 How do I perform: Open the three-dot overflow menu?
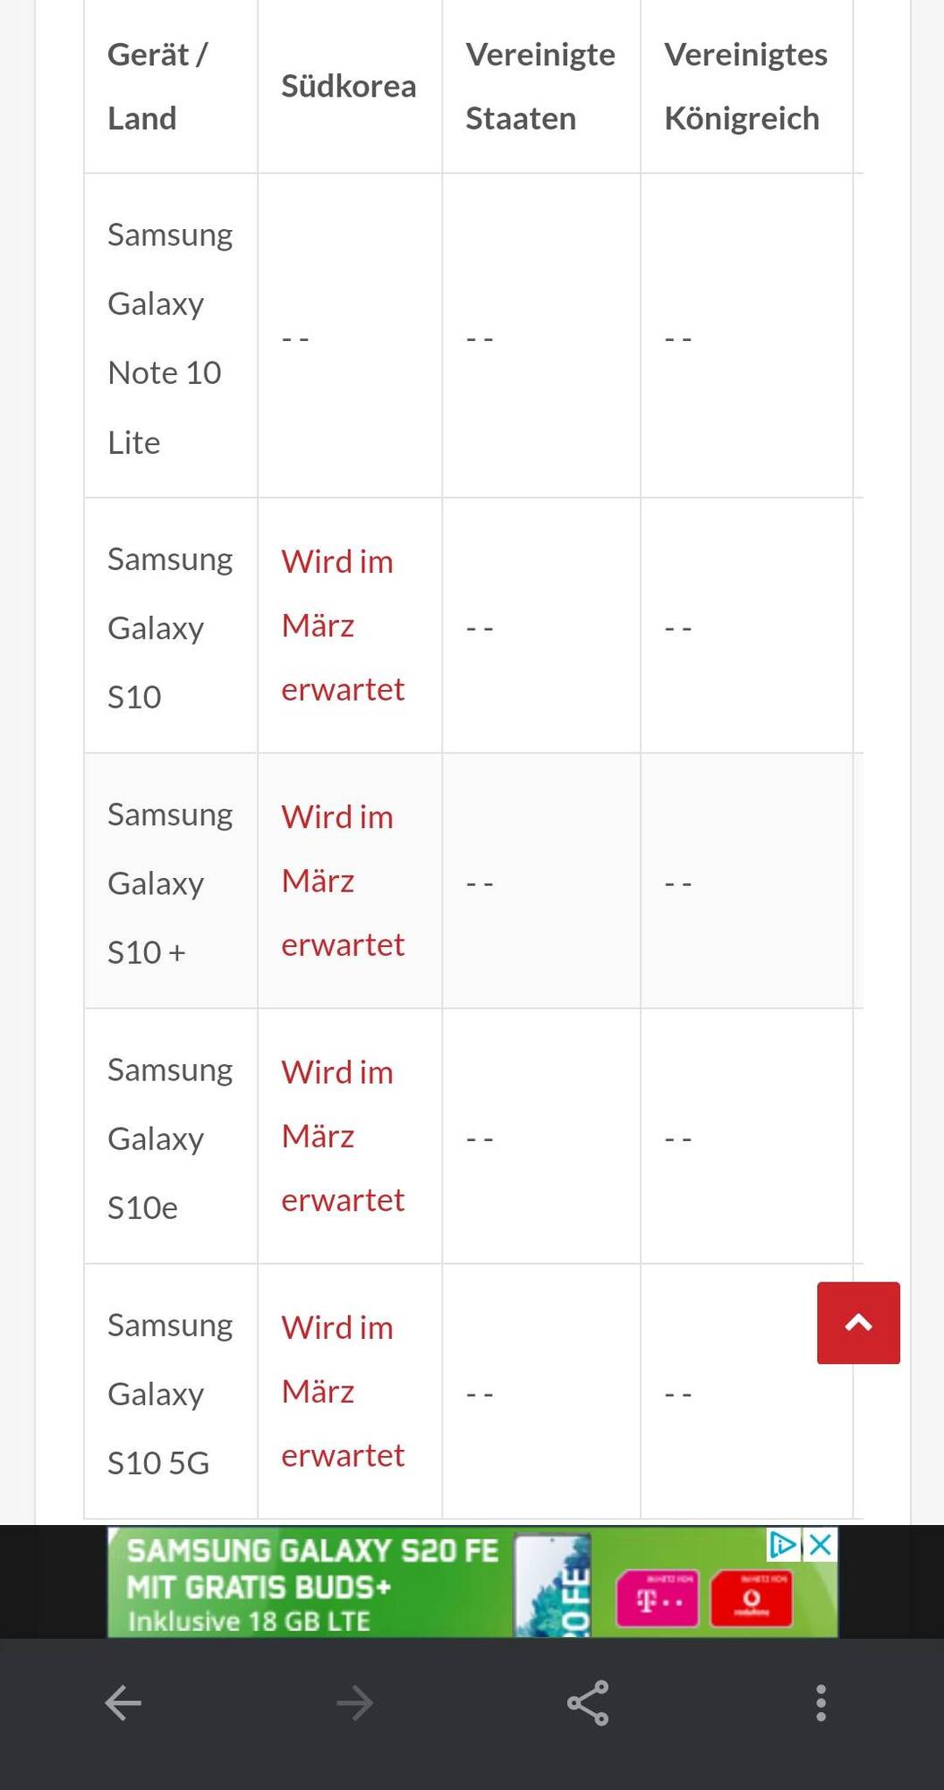click(x=821, y=1702)
